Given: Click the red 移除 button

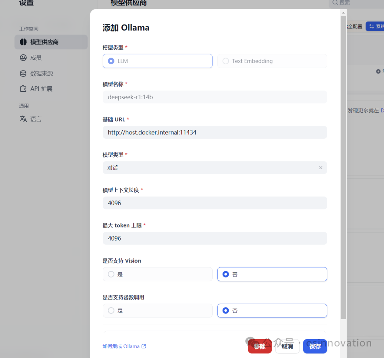Looking at the screenshot, I should (x=260, y=346).
